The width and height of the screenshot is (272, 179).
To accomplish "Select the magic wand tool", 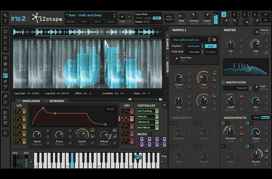I will [x=5, y=87].
